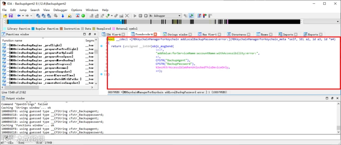Viewport: 341px width, 145px height.
Task: Switch to the Hex View-1 tab
Action: tap(210, 34)
